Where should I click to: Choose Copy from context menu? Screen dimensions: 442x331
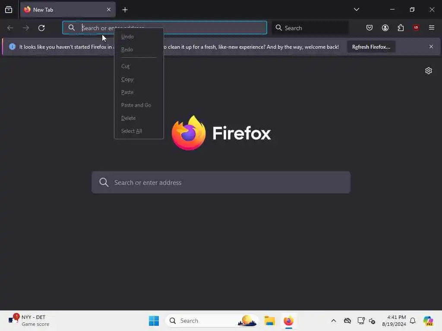pos(139,79)
